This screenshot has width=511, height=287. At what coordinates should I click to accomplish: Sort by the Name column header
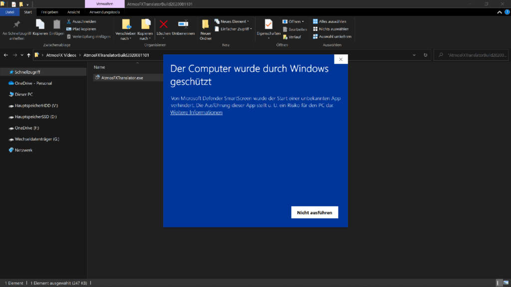(99, 67)
